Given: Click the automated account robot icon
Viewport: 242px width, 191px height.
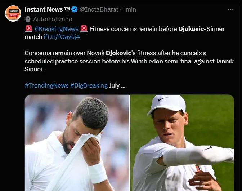Looking at the screenshot, I should pos(28,19).
